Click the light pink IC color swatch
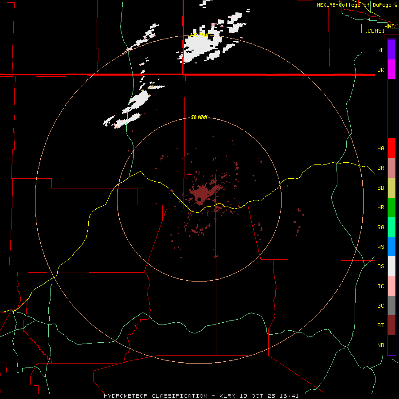The height and width of the screenshot is (399, 399). [x=391, y=286]
